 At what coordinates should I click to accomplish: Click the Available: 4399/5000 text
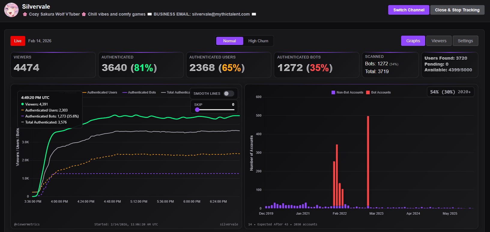point(448,70)
